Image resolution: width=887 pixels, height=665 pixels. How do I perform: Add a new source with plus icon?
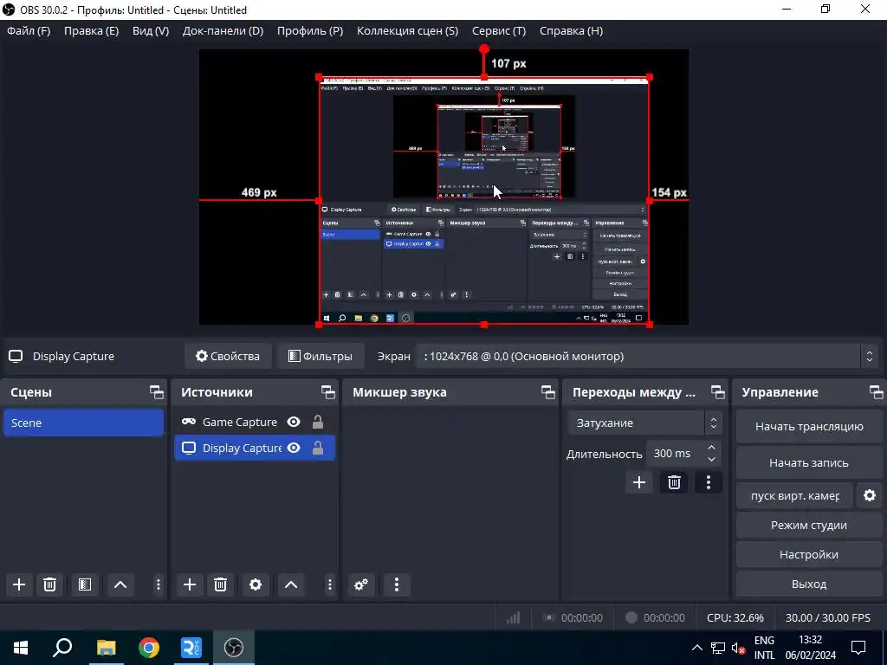click(190, 584)
